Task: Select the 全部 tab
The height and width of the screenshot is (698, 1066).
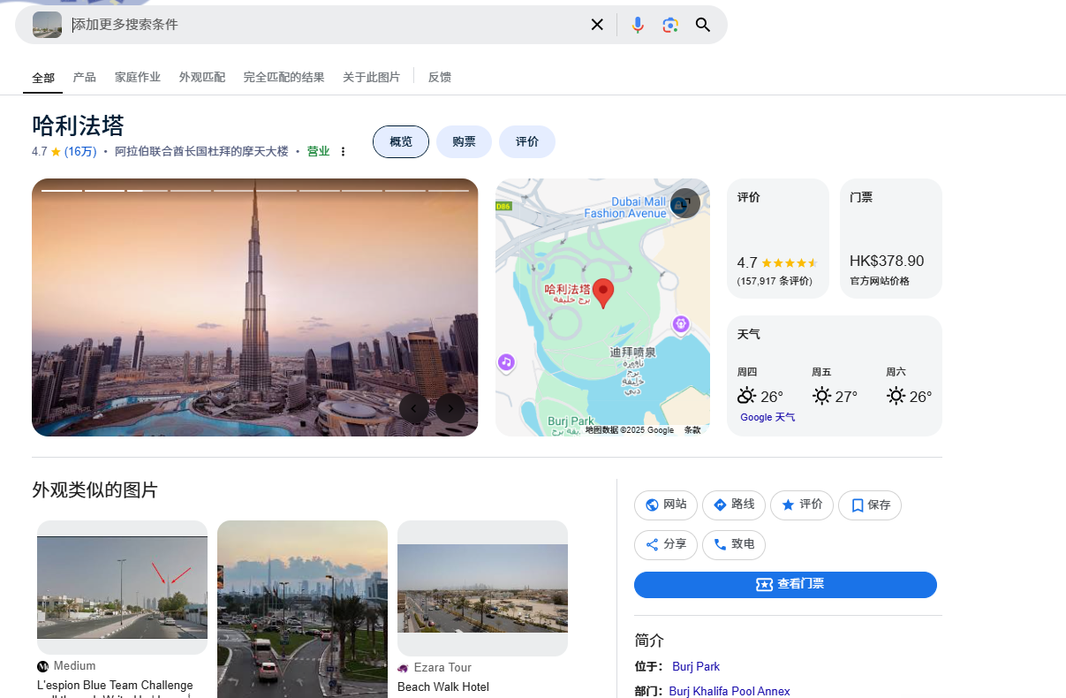Action: tap(43, 77)
